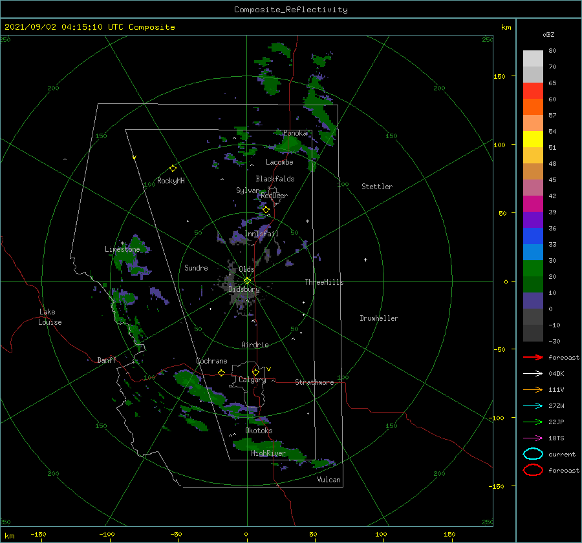Click the Ponoka label
This screenshot has height=543, width=582.
tap(296, 133)
